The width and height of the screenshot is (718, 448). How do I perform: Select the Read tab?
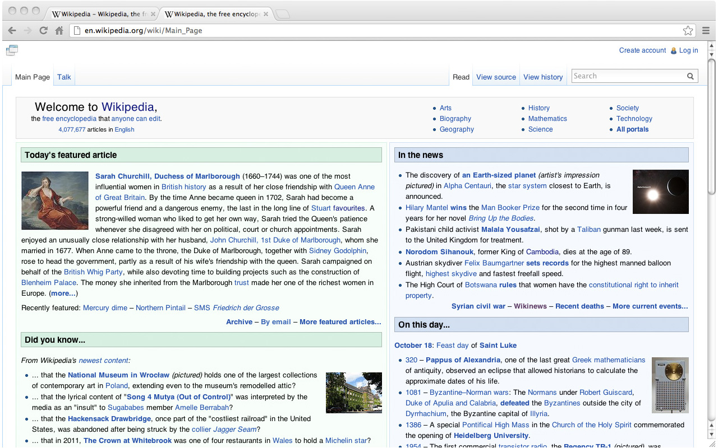(x=461, y=77)
